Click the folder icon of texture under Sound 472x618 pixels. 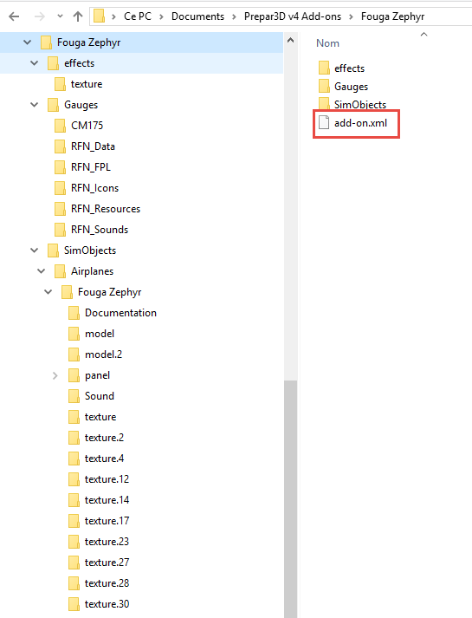pyautogui.click(x=74, y=417)
